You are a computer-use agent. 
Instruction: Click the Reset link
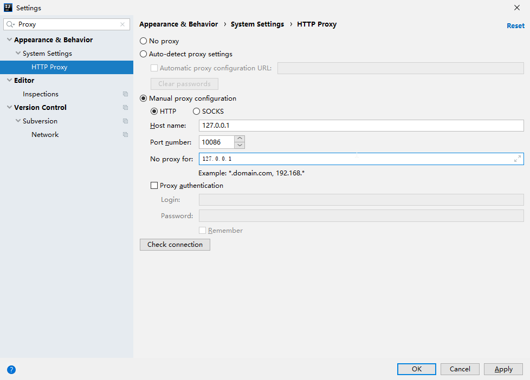pyautogui.click(x=515, y=25)
